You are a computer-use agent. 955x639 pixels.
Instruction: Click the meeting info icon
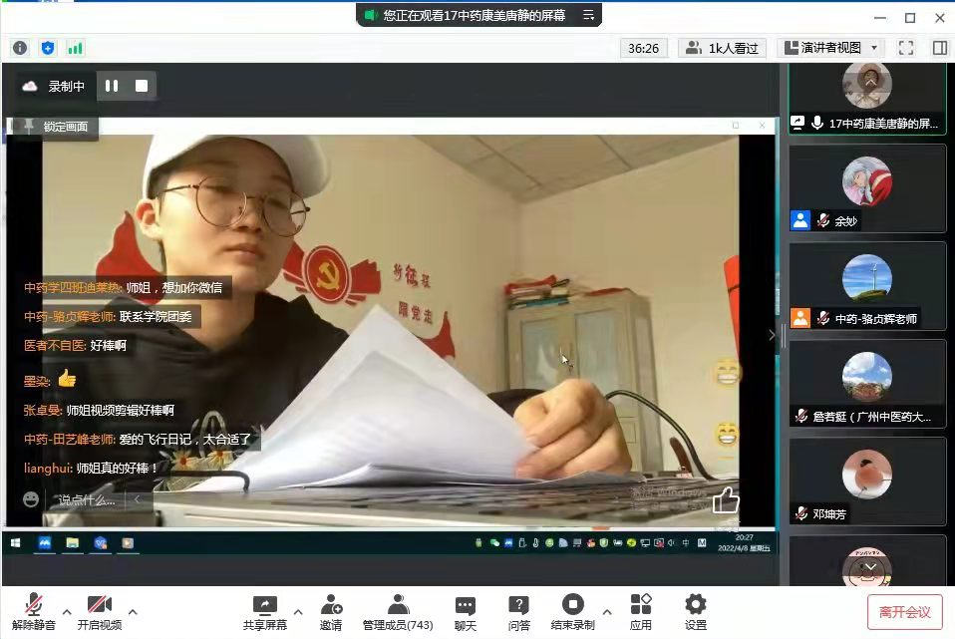point(20,48)
